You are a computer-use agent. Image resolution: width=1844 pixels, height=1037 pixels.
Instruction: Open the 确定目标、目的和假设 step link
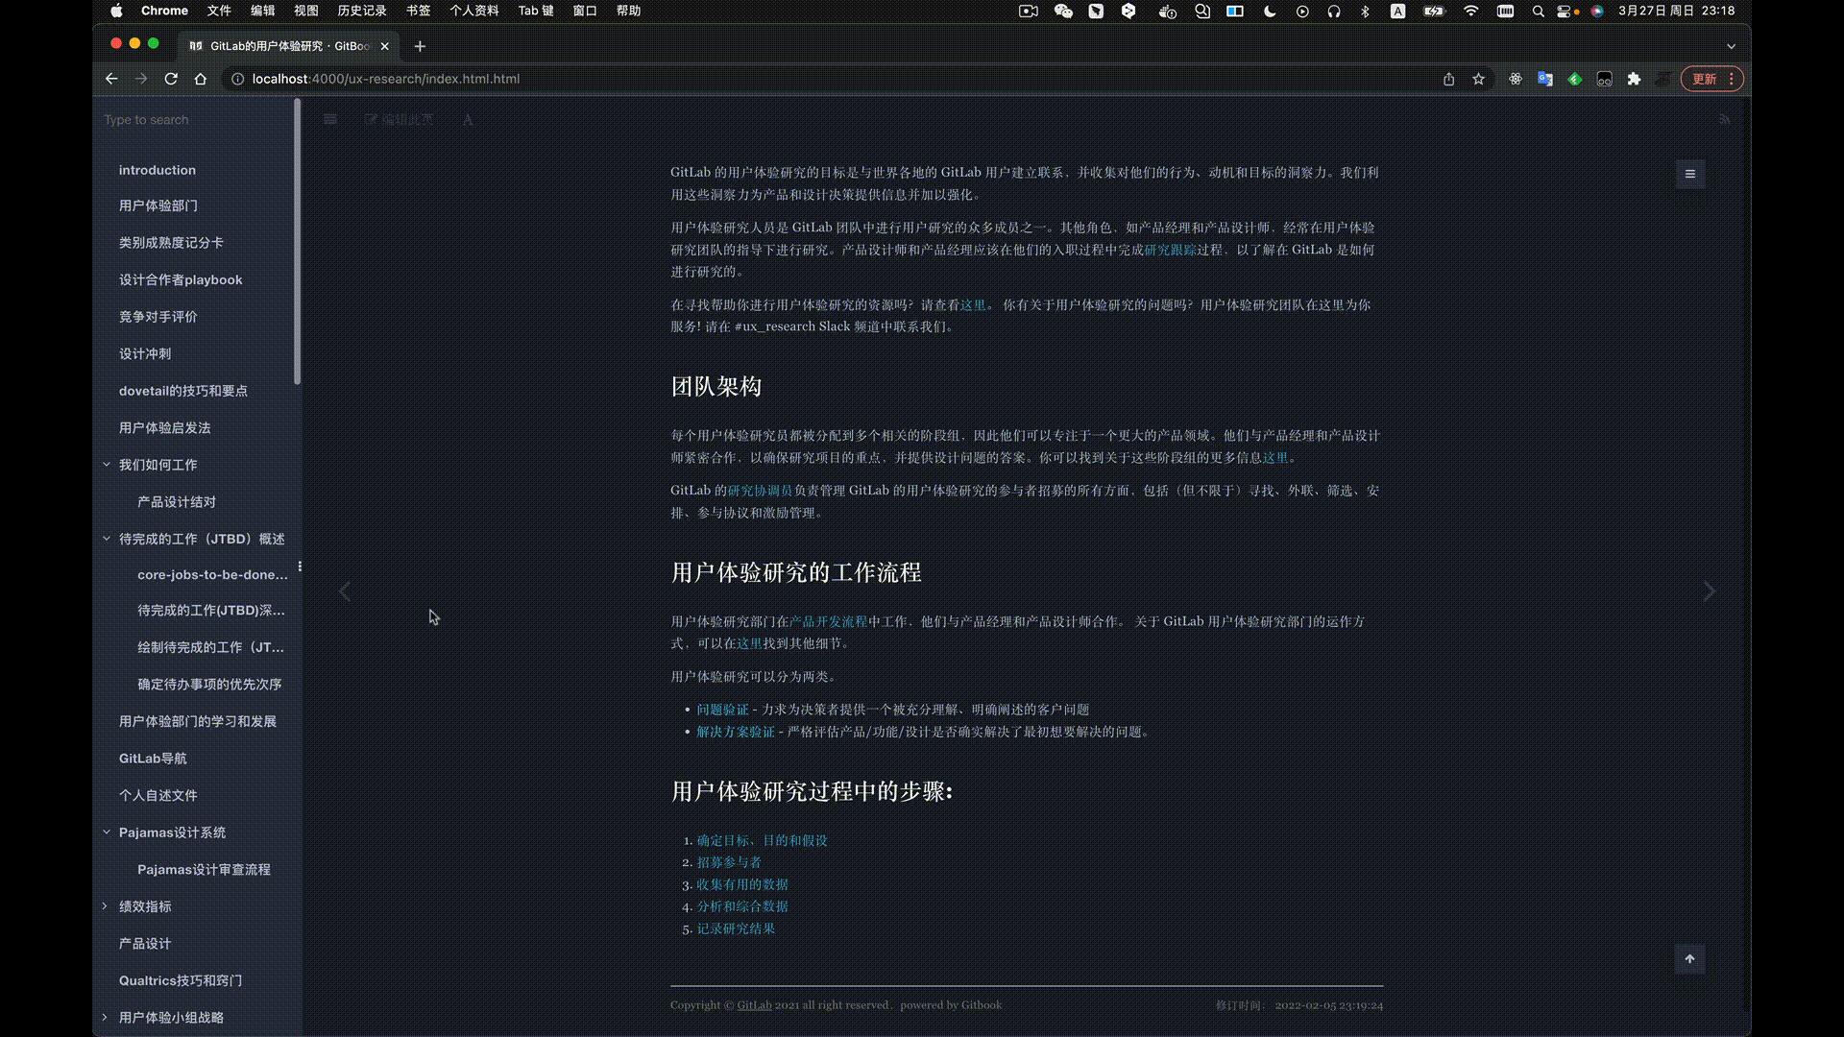coord(762,841)
